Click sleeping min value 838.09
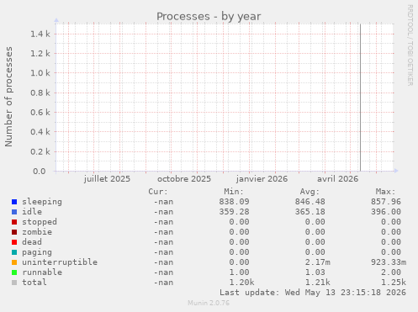The height and width of the screenshot is (312, 418). coord(234,202)
